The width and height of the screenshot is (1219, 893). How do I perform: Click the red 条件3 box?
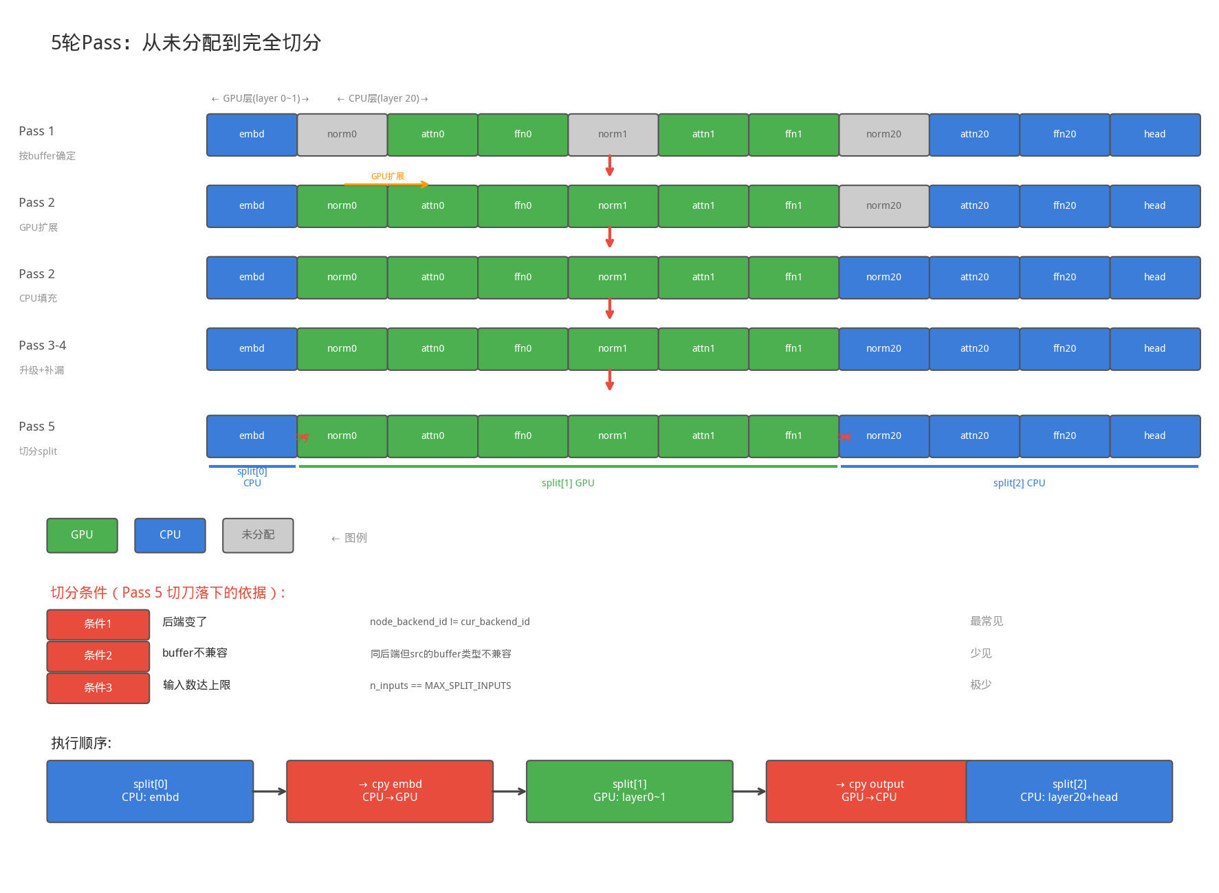tap(98, 688)
